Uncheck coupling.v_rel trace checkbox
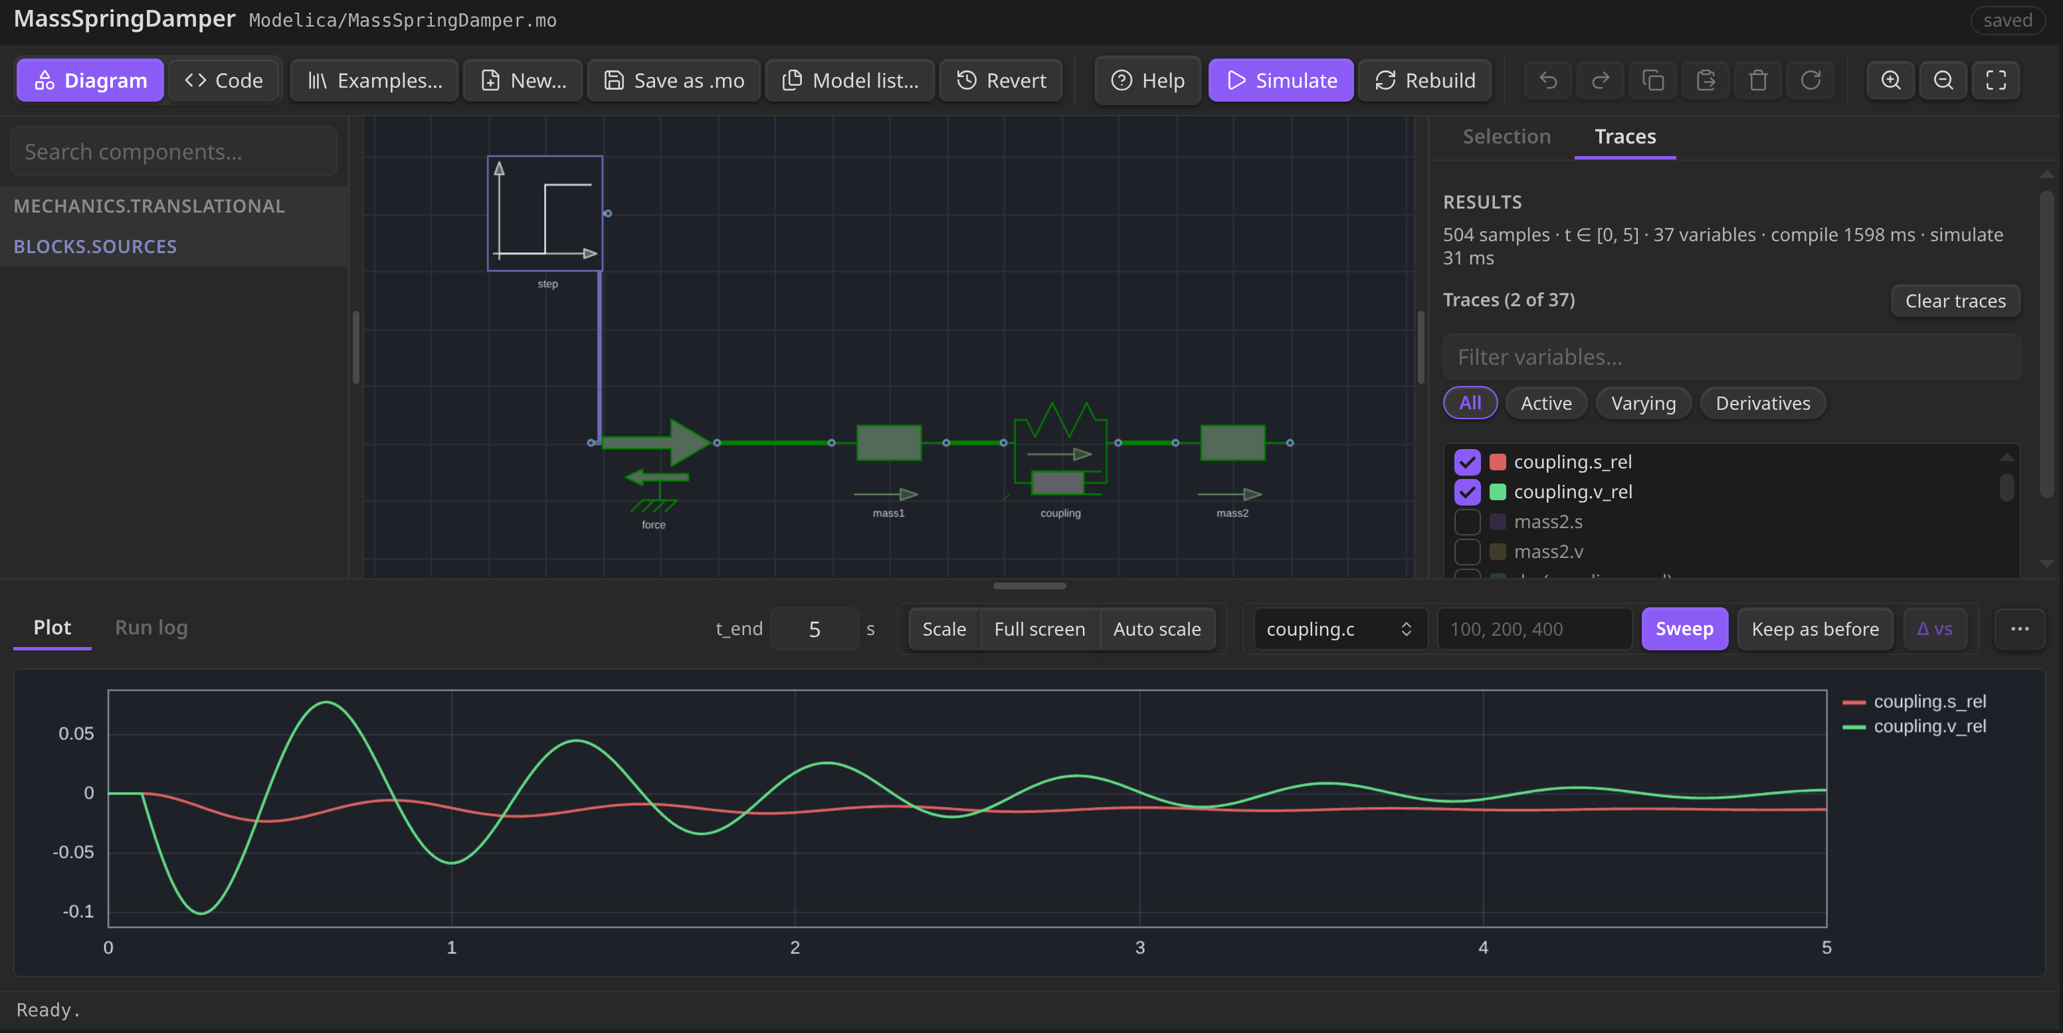2063x1033 pixels. tap(1467, 492)
